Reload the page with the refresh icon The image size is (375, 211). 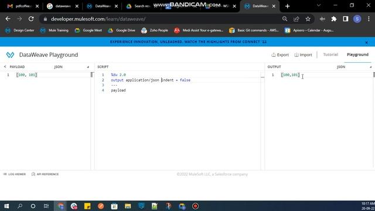click(x=31, y=19)
